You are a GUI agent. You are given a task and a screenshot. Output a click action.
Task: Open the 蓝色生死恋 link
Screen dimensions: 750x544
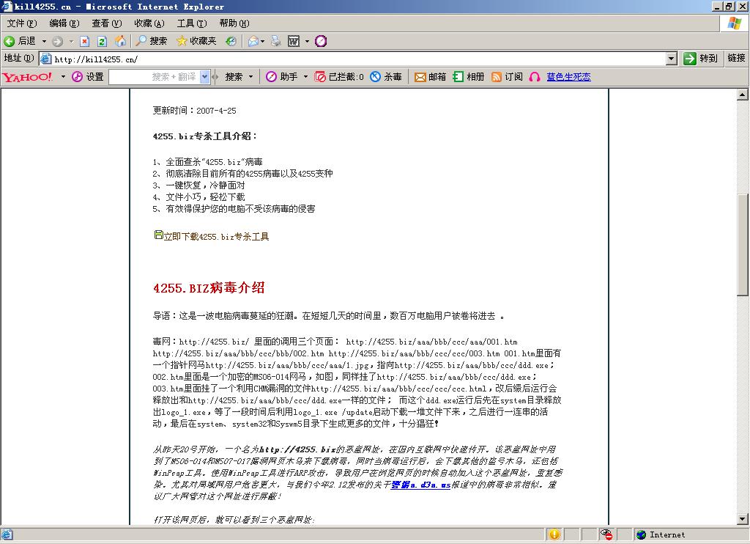(568, 77)
